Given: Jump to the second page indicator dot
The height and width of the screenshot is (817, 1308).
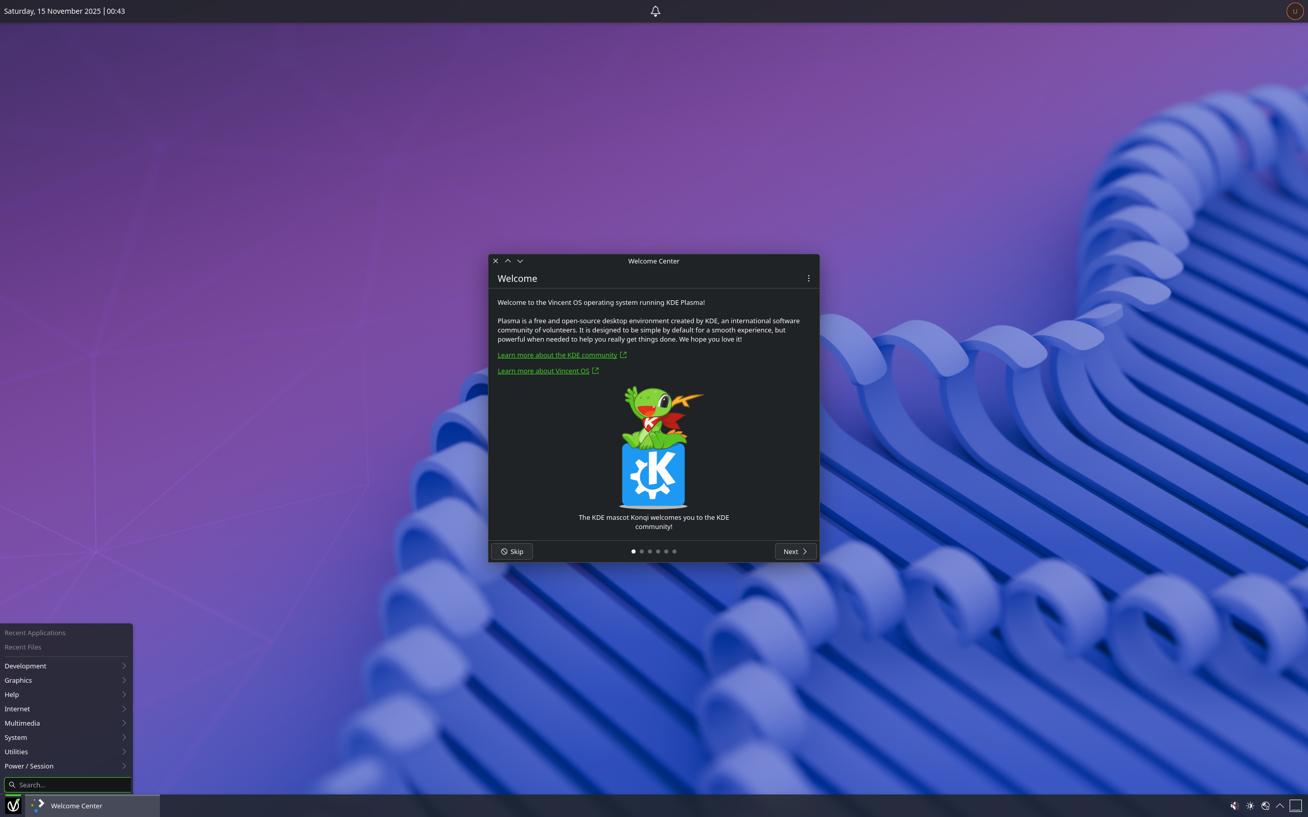Looking at the screenshot, I should pos(642,551).
